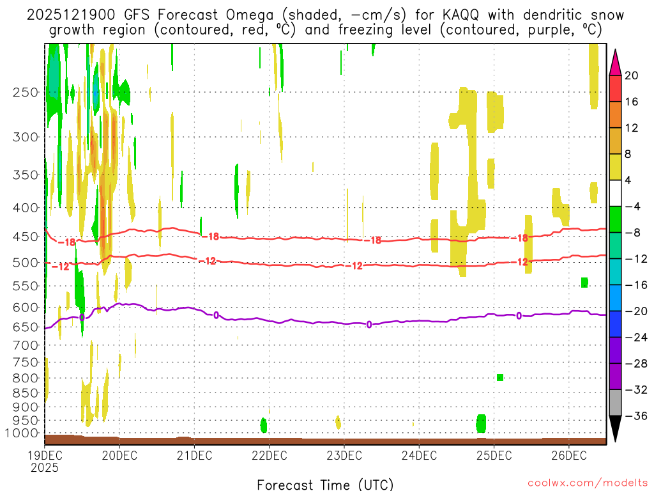Click the gray color bar segment (-32 to -36)

615,403
